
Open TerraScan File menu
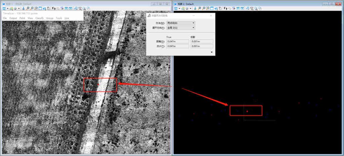click(x=5, y=18)
